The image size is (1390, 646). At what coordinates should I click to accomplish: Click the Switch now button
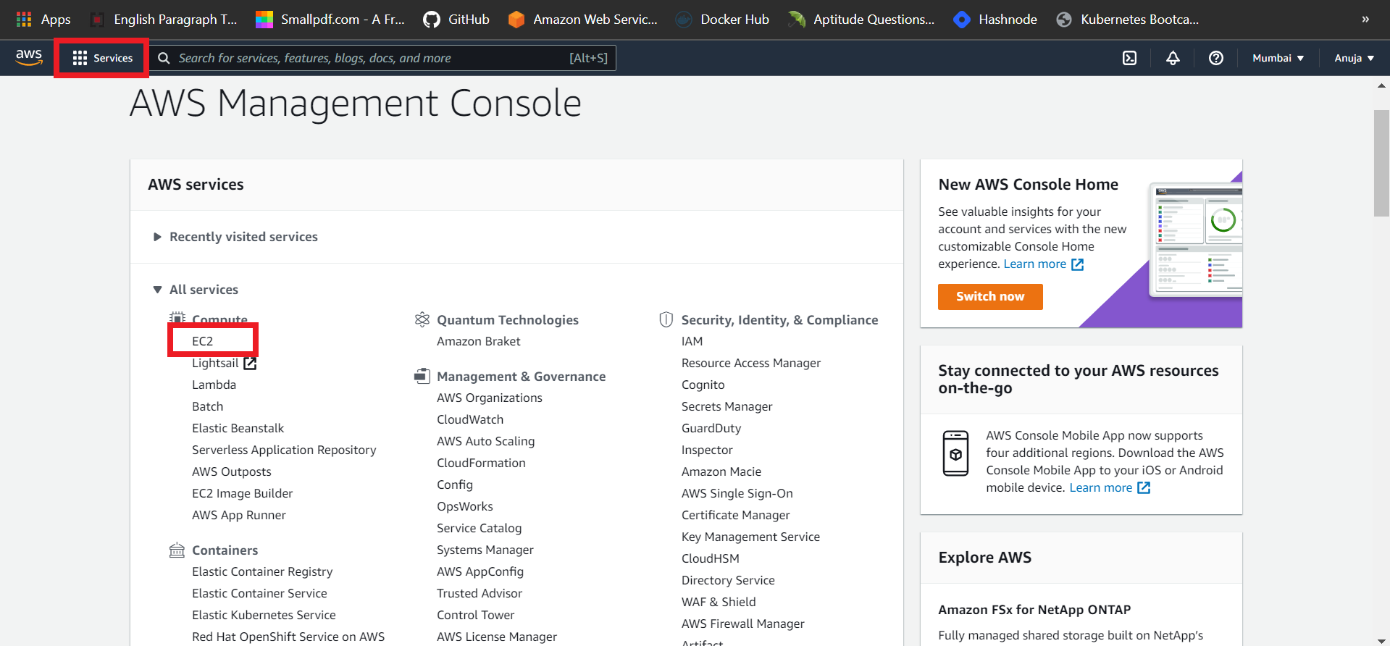[990, 297]
